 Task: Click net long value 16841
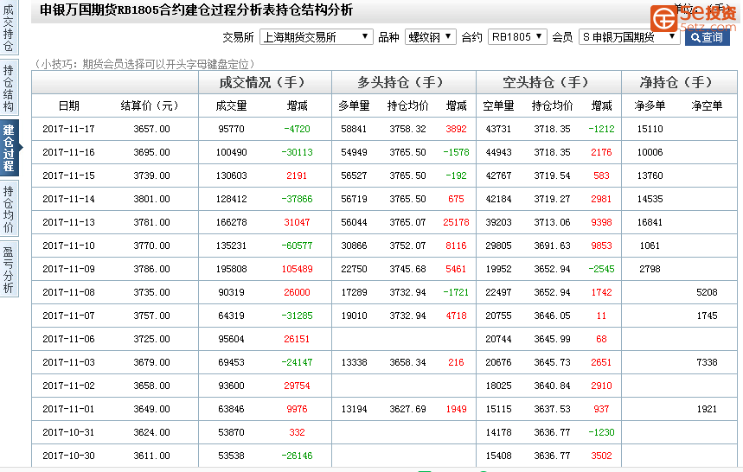tap(650, 222)
